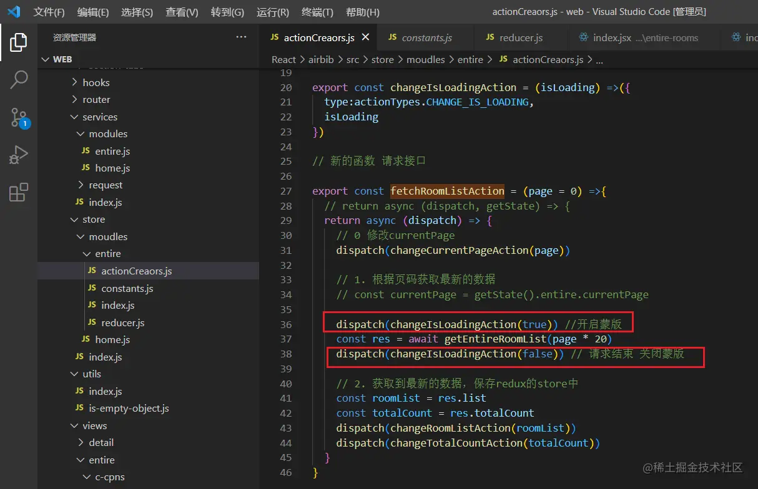The height and width of the screenshot is (489, 758).
Task: Click JS icon of is-empty-object.js
Action: tap(79, 408)
